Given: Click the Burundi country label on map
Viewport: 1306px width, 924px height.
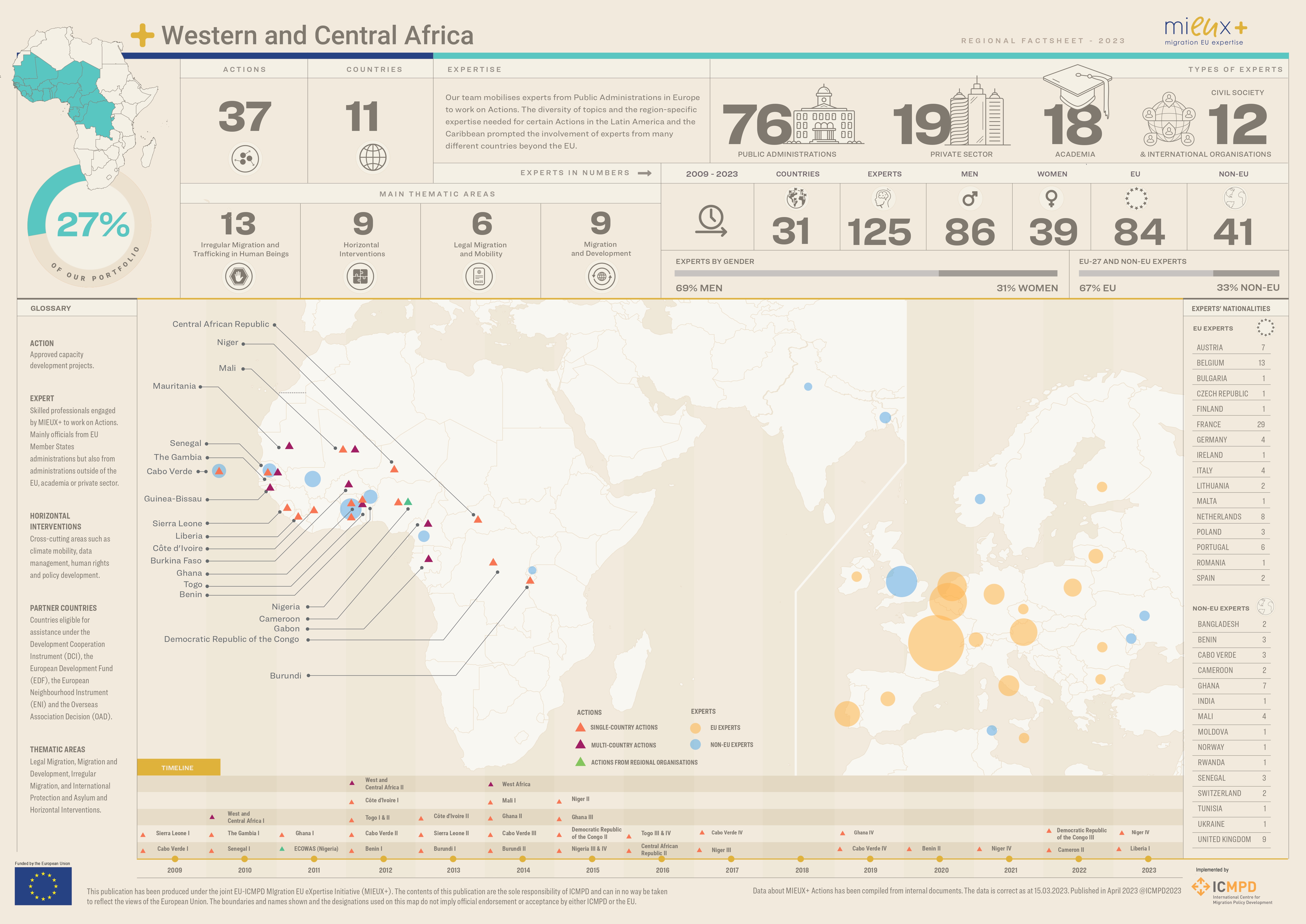Looking at the screenshot, I should (x=286, y=676).
